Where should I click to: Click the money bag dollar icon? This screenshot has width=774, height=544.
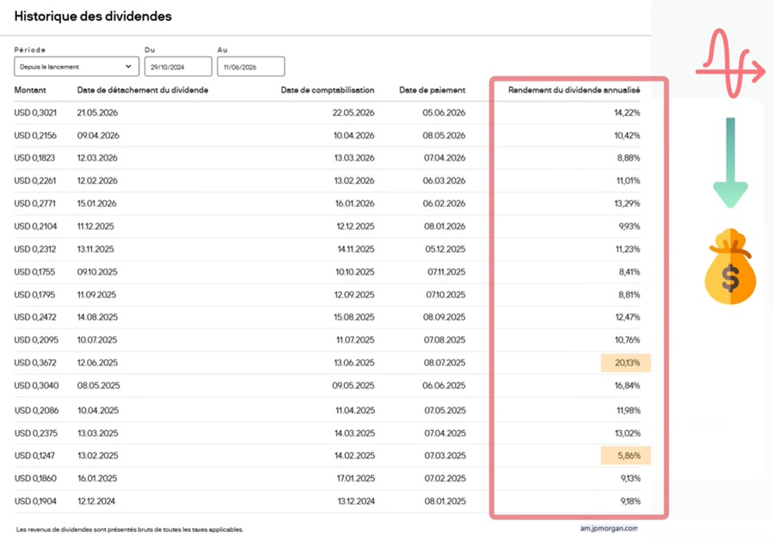pyautogui.click(x=730, y=266)
